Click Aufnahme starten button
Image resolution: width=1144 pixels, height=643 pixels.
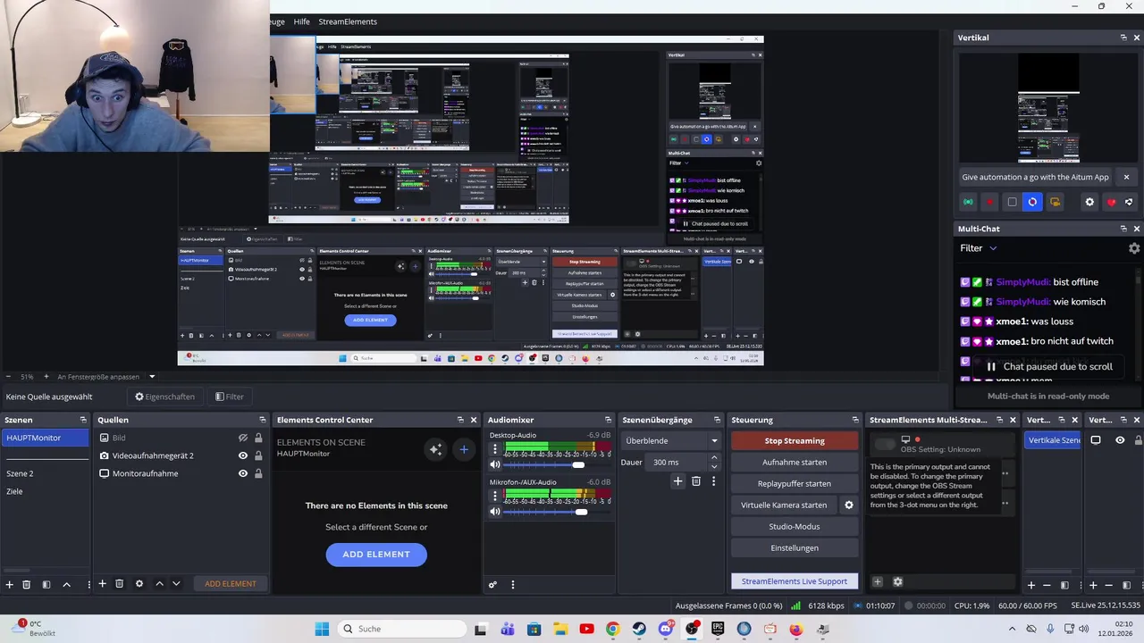795,463
